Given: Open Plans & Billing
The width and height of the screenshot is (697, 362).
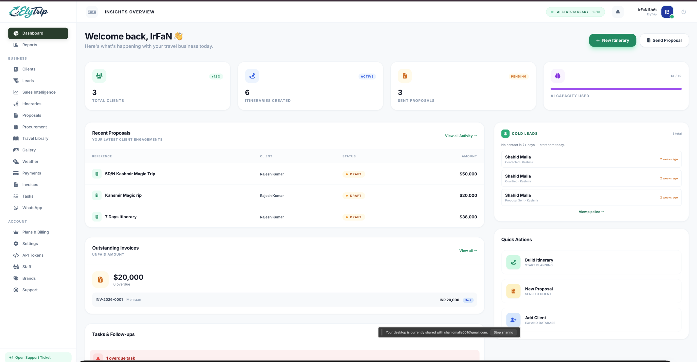Looking at the screenshot, I should (38, 232).
